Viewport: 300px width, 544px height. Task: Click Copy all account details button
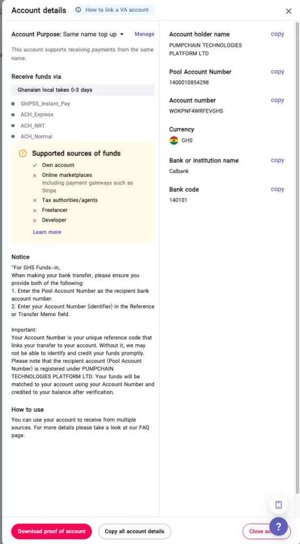coord(135,531)
